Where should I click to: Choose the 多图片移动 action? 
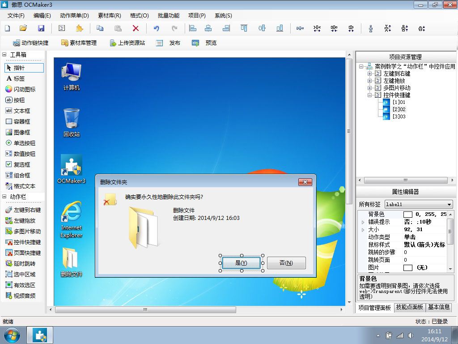(x=23, y=232)
